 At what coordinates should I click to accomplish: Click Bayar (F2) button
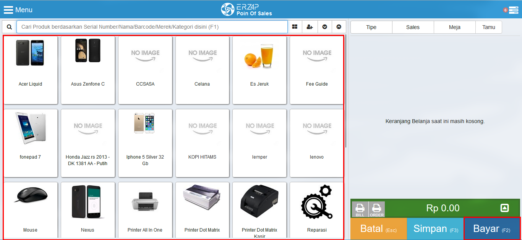(492, 229)
